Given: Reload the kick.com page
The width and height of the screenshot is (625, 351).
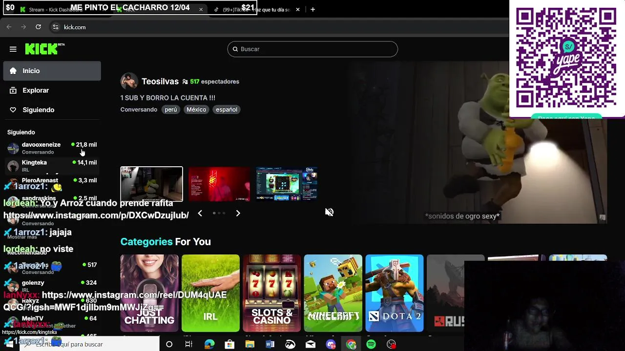Looking at the screenshot, I should (38, 27).
